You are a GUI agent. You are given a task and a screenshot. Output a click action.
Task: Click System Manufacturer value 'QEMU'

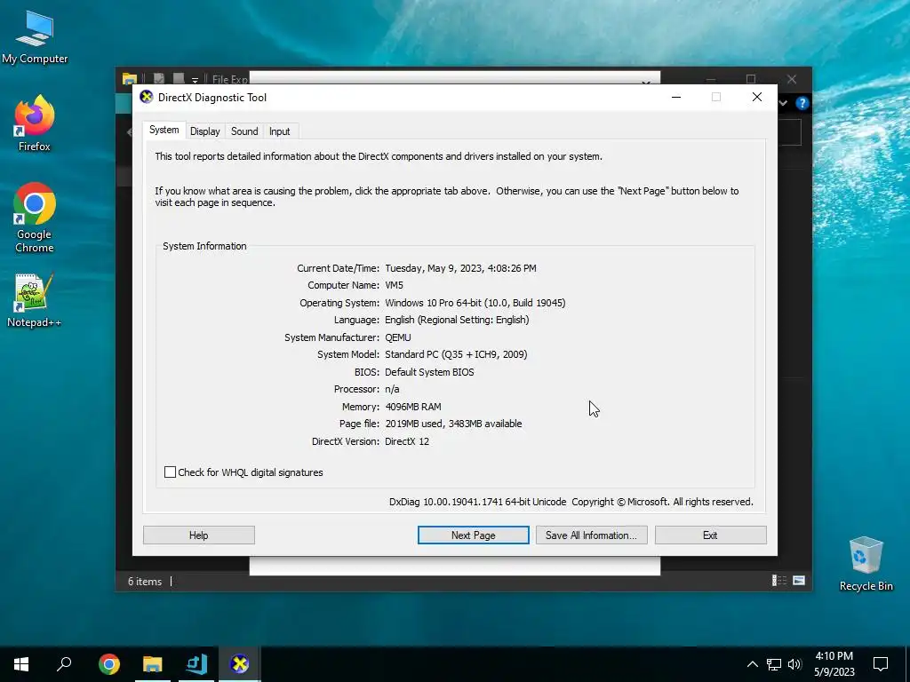point(397,337)
